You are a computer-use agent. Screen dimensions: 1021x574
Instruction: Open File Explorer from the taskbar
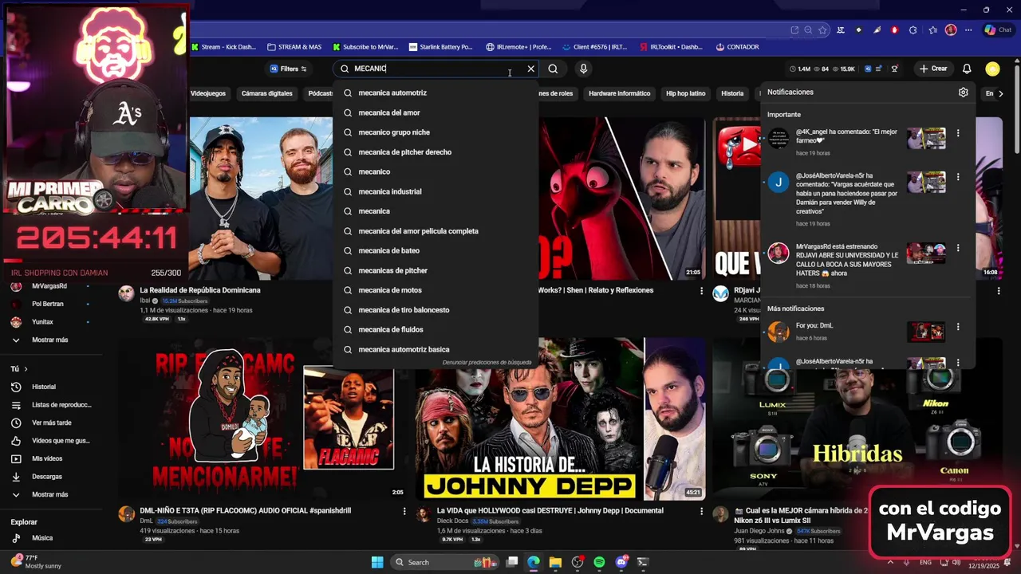tap(555, 562)
